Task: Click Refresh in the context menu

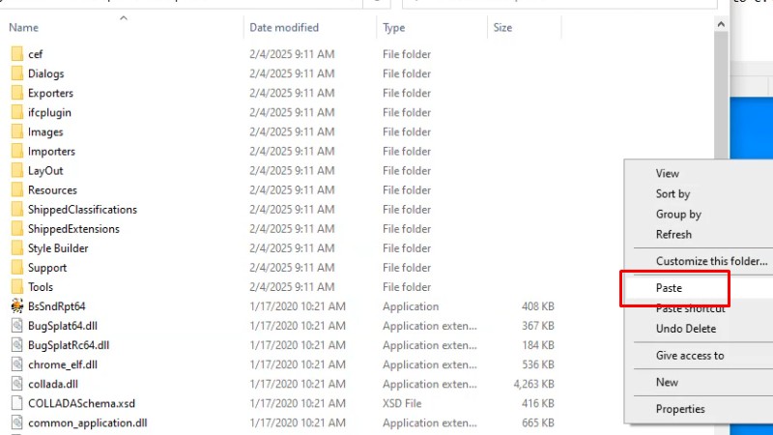Action: click(673, 234)
